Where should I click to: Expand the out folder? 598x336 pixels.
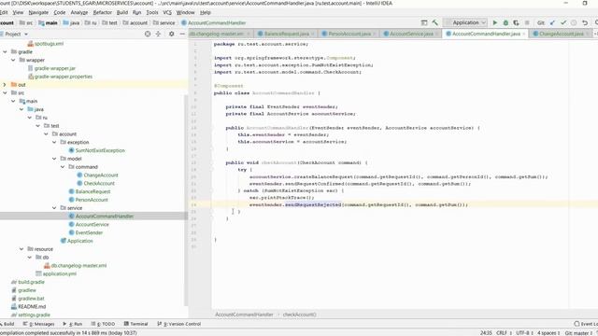pyautogui.click(x=5, y=85)
